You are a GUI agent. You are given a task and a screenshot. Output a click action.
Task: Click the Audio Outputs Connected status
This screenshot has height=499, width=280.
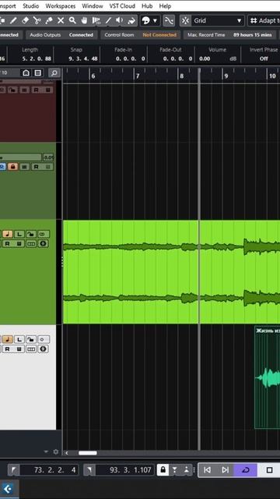(61, 34)
